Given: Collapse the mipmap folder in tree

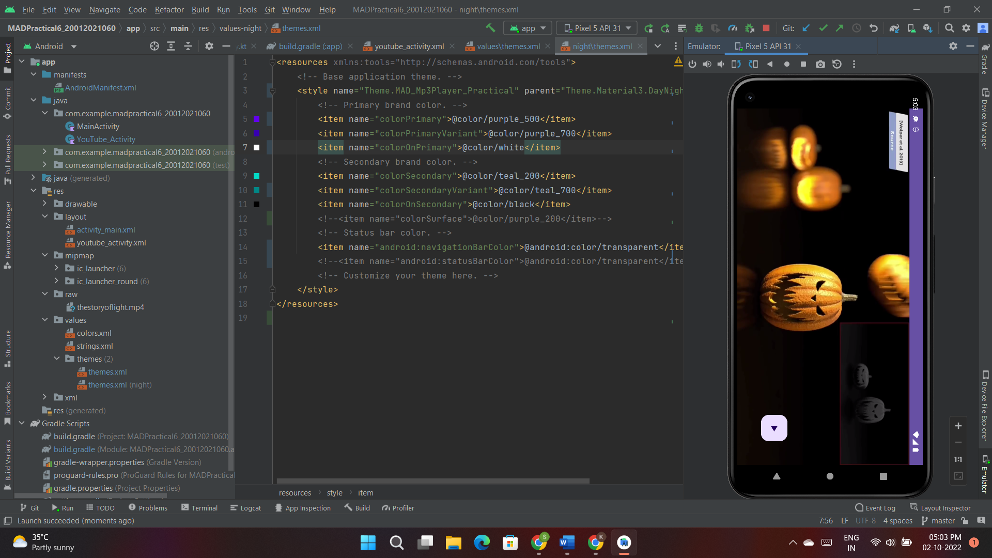Looking at the screenshot, I should (x=45, y=255).
